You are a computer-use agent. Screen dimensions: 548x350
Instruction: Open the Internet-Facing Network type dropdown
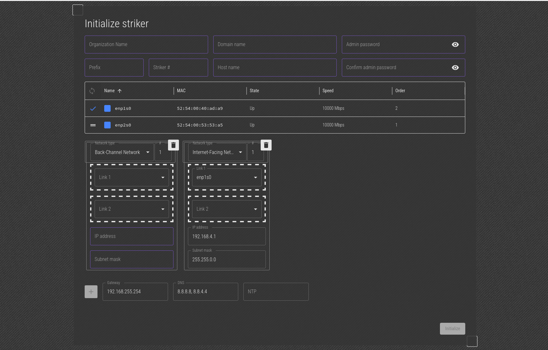click(x=217, y=152)
